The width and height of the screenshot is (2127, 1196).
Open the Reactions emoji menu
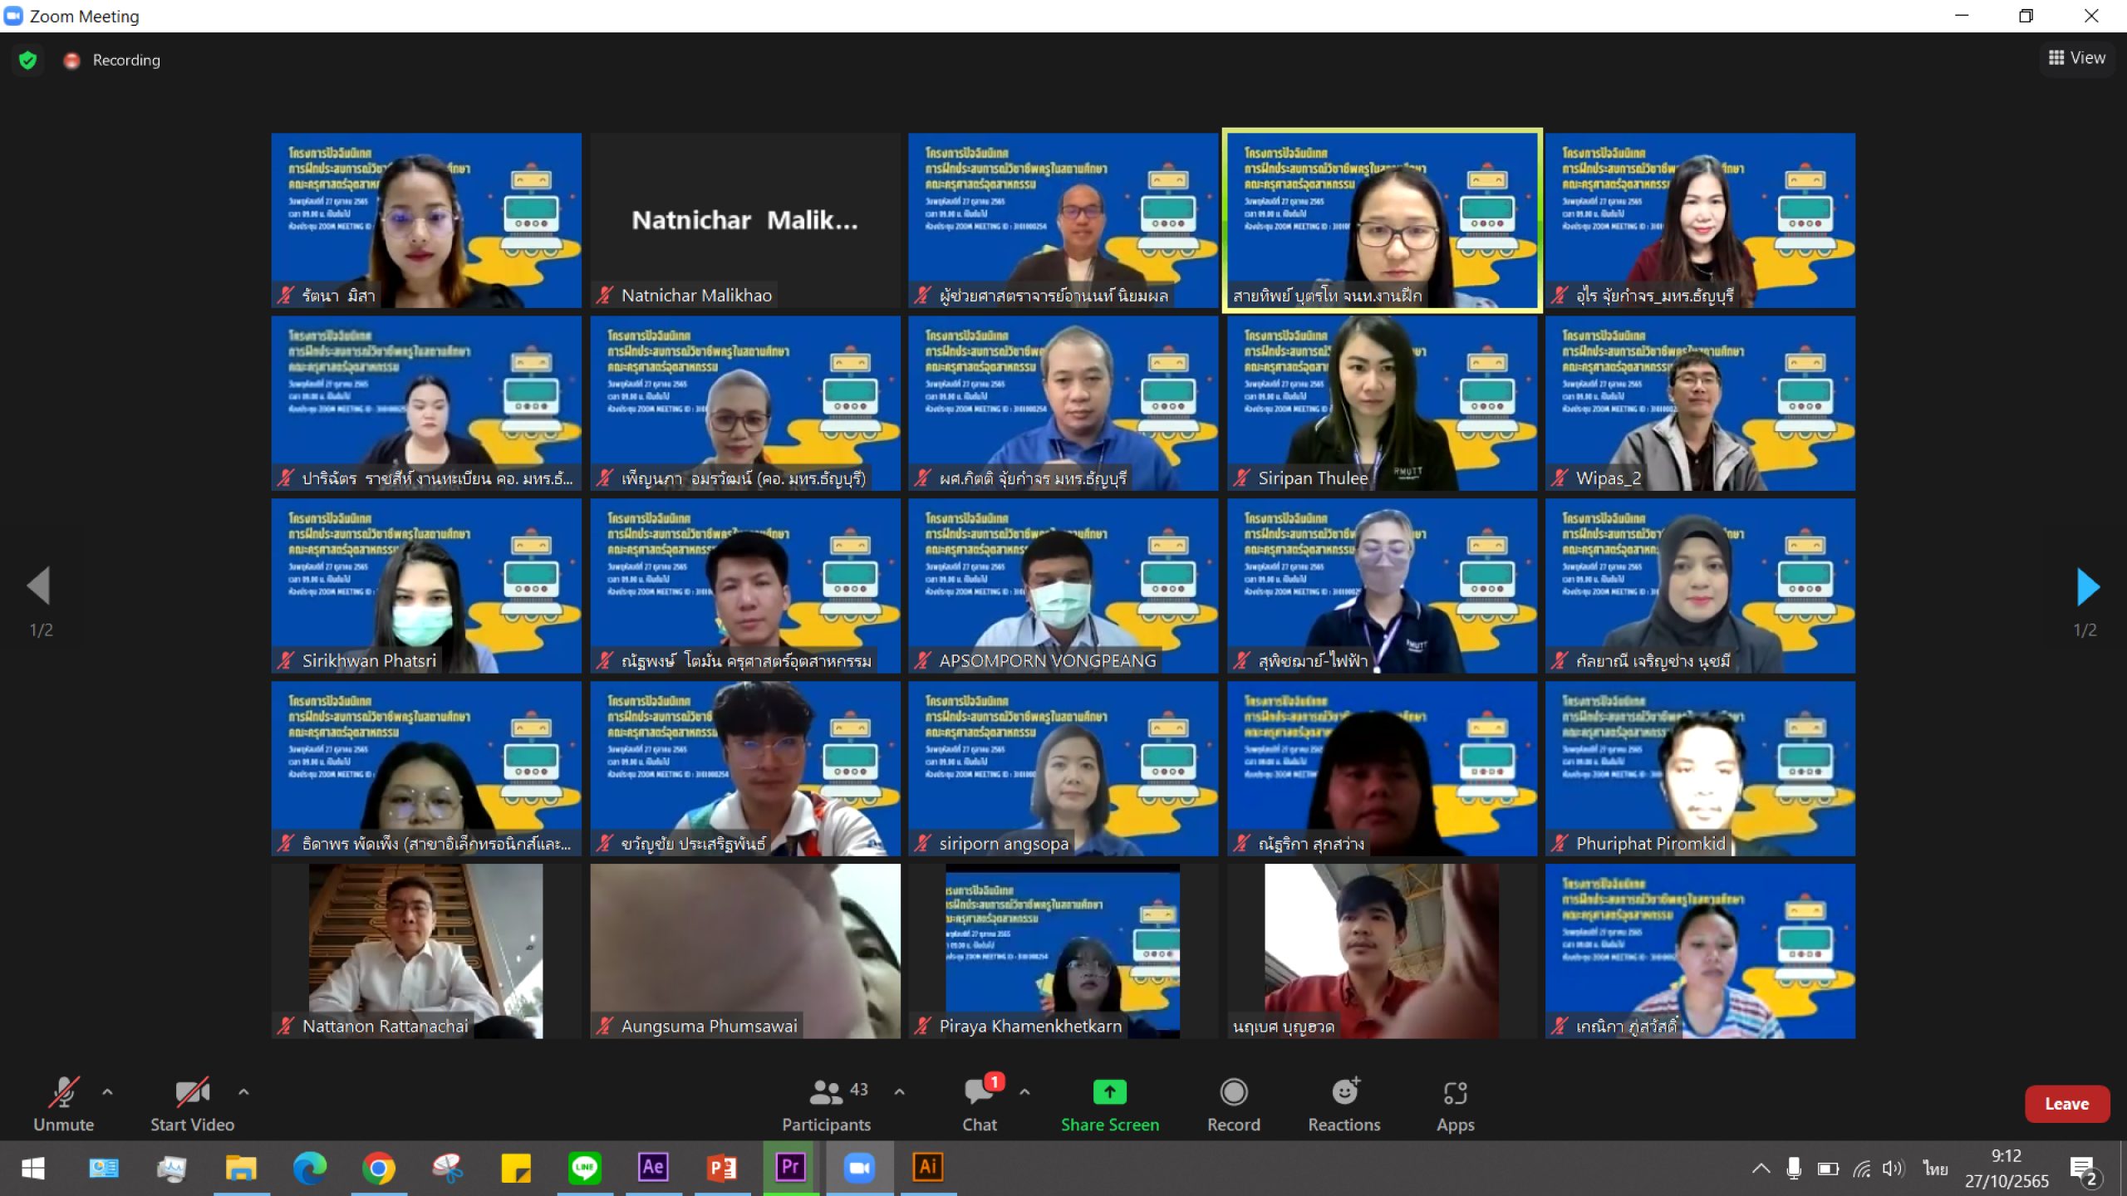pyautogui.click(x=1343, y=1093)
